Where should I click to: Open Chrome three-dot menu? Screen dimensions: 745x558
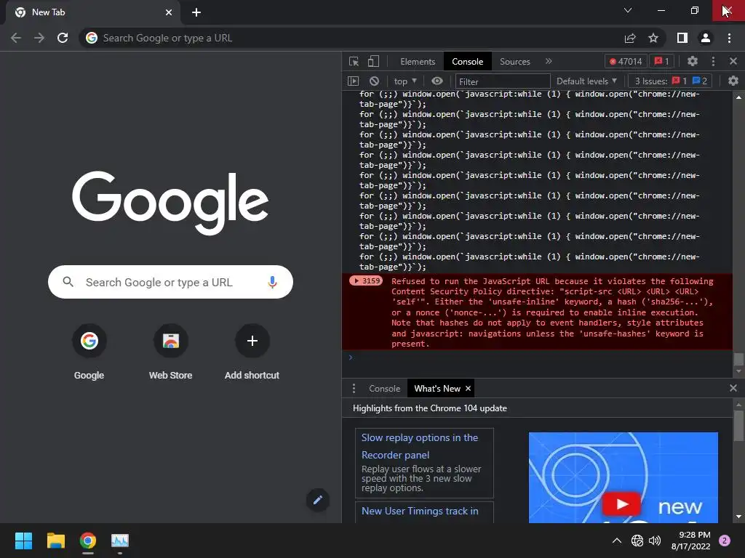(729, 38)
